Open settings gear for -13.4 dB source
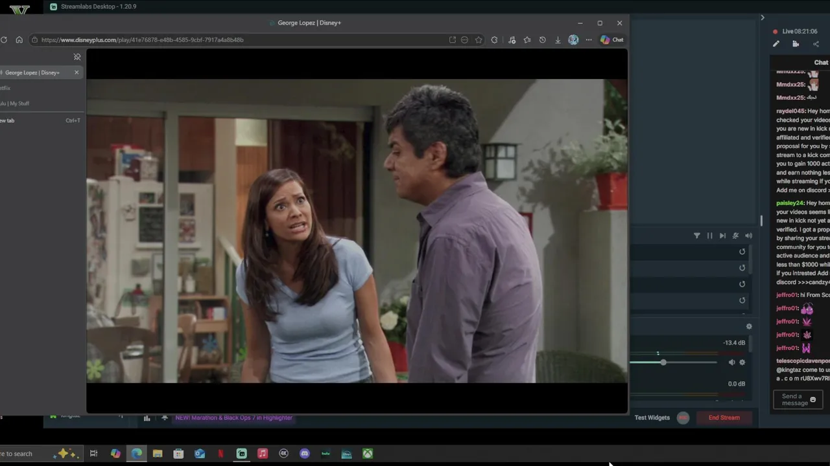Image resolution: width=830 pixels, height=466 pixels. point(742,362)
